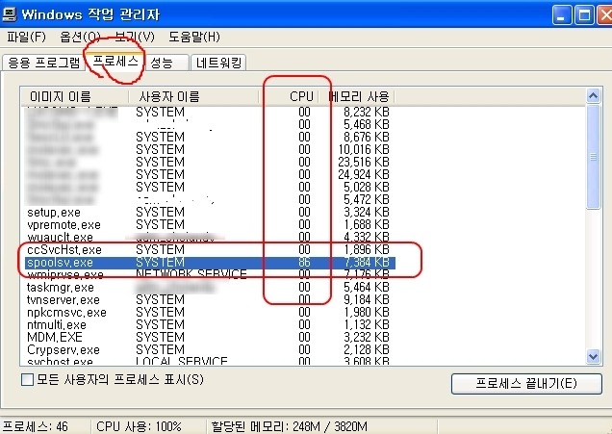Enable 모든 사용자의 프로세스 표시 checkbox
612x434 pixels.
(27, 379)
